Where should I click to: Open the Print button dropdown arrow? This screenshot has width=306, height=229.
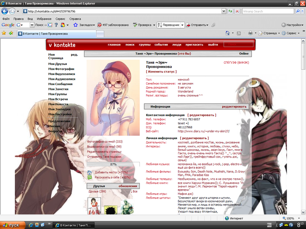255,33
